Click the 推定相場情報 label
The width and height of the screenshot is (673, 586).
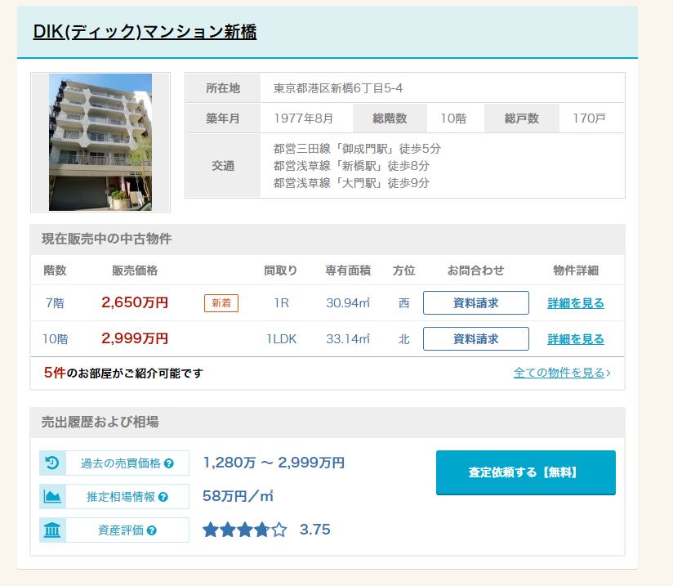121,497
